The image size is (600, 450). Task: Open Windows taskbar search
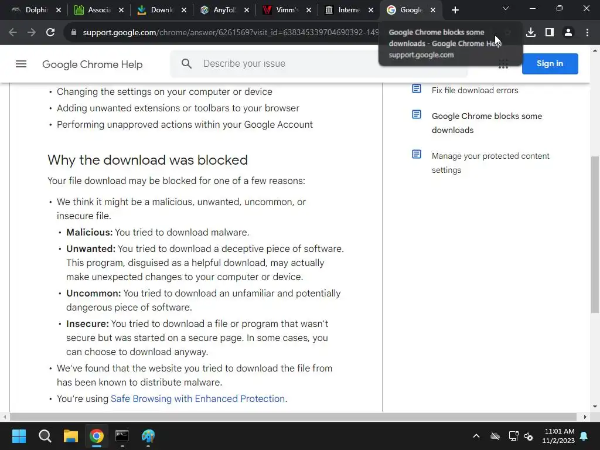(45, 436)
